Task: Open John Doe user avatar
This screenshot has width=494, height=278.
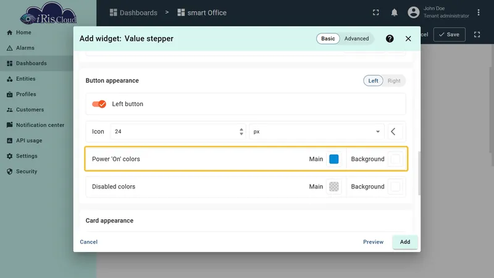Action: click(x=413, y=12)
